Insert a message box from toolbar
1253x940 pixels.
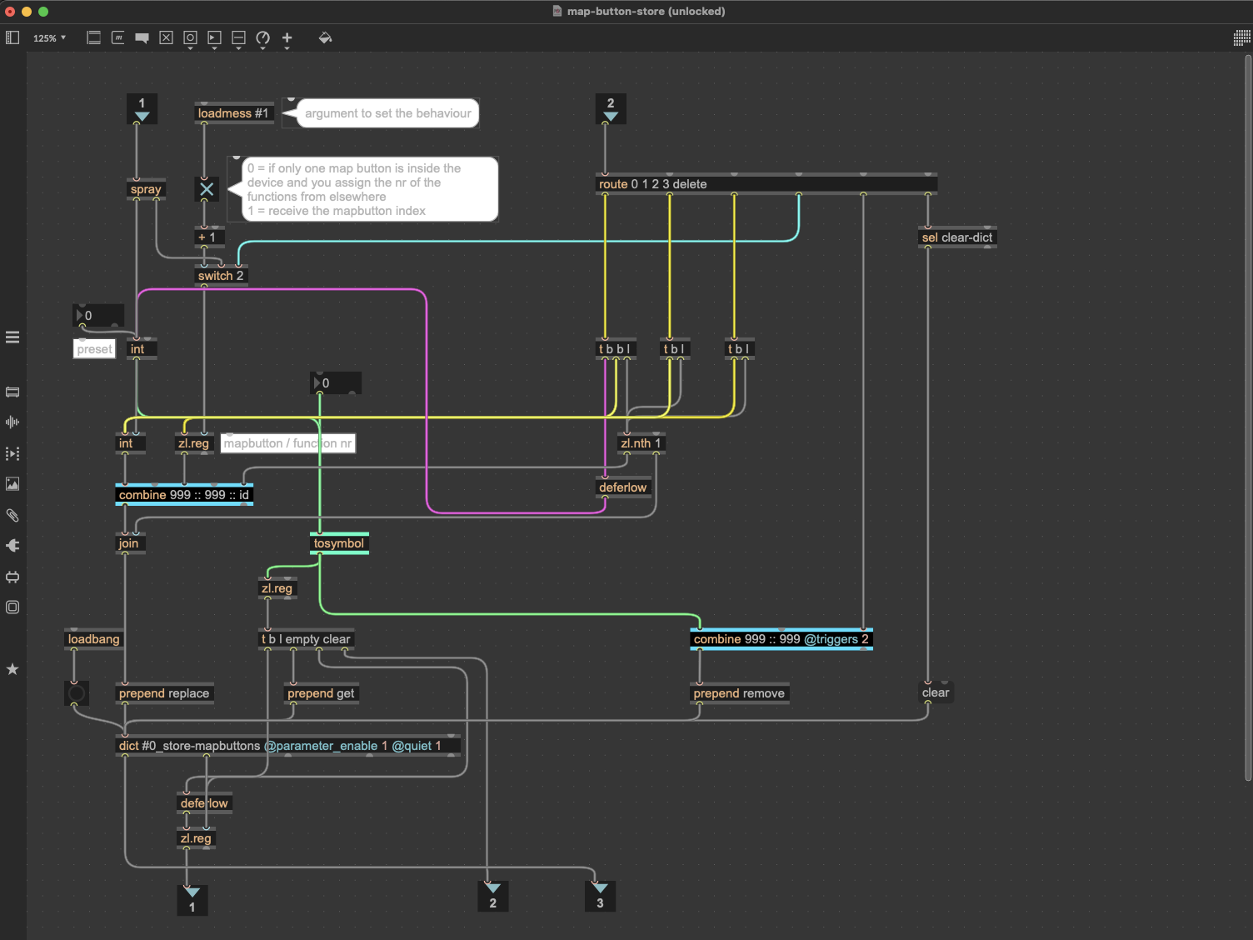118,37
